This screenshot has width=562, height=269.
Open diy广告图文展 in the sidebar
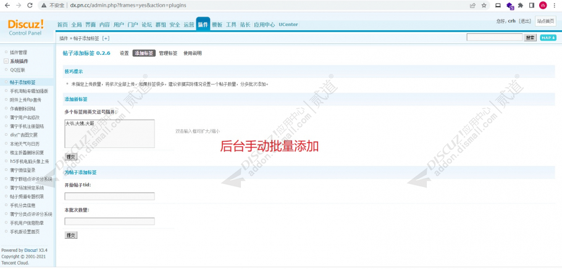[23, 135]
